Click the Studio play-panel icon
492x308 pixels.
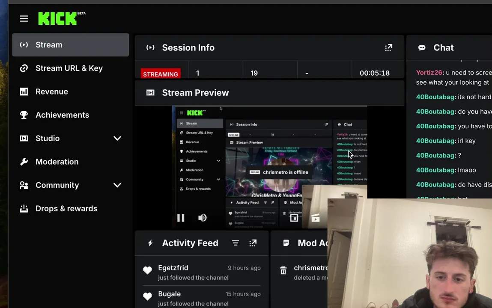point(24,139)
